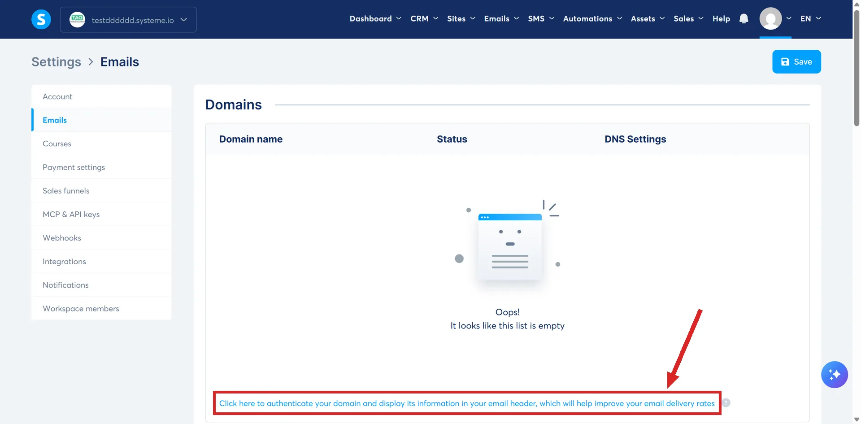
Task: Expand the testdddddd.systeme.io workspace dropdown
Action: coord(128,20)
